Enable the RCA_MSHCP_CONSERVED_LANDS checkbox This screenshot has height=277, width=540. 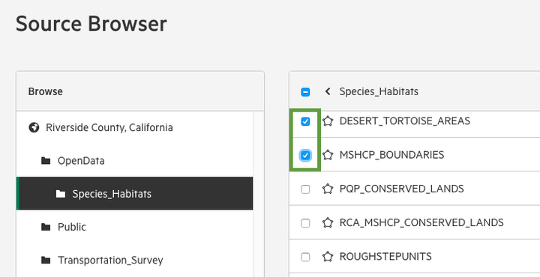tap(305, 223)
